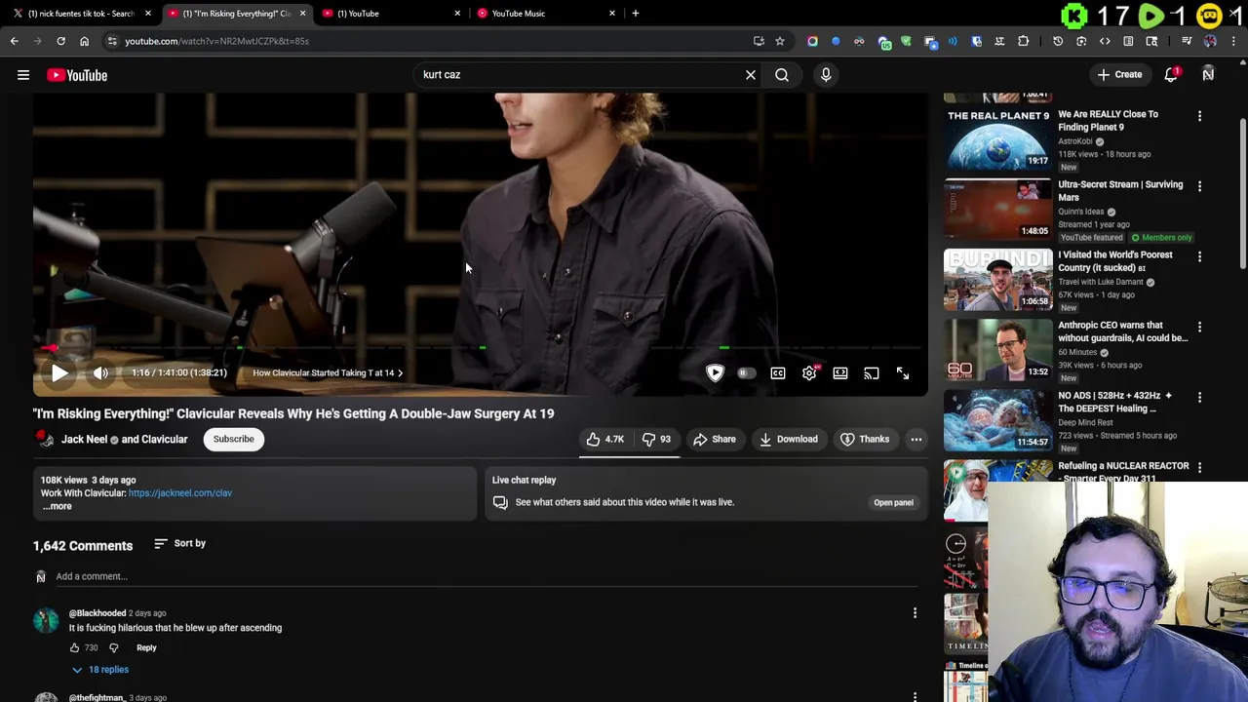1248x702 pixels.
Task: Toggle closed captions in the player
Action: pos(778,372)
